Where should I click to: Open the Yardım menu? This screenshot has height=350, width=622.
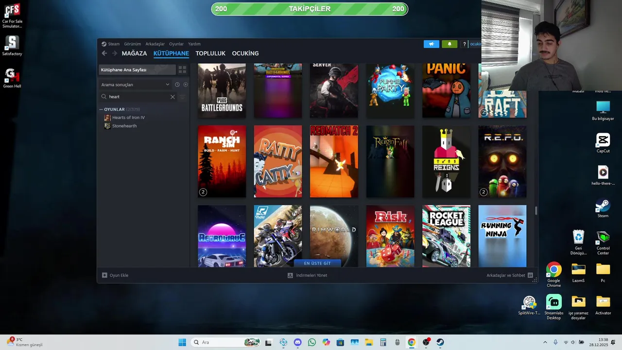coord(194,44)
